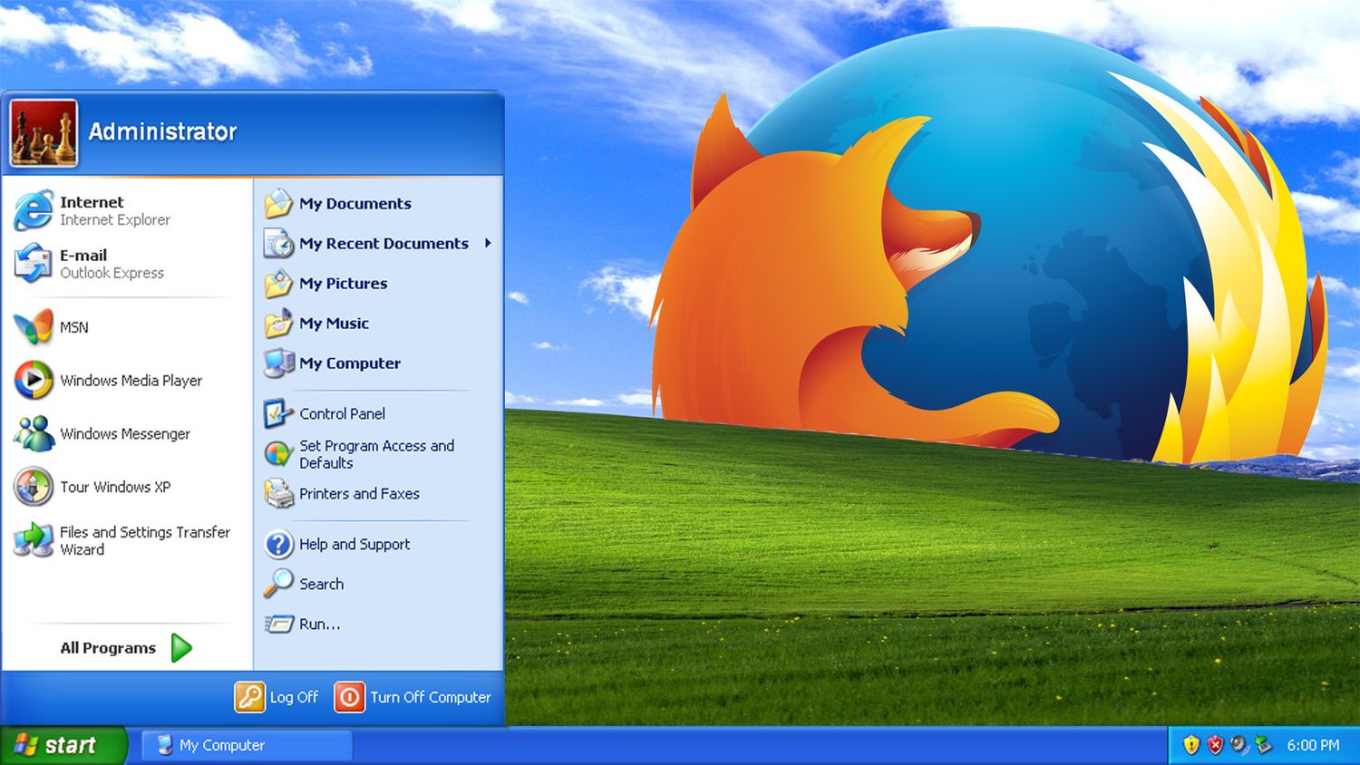Click the All Programs text label
This screenshot has height=765, width=1360.
(108, 647)
